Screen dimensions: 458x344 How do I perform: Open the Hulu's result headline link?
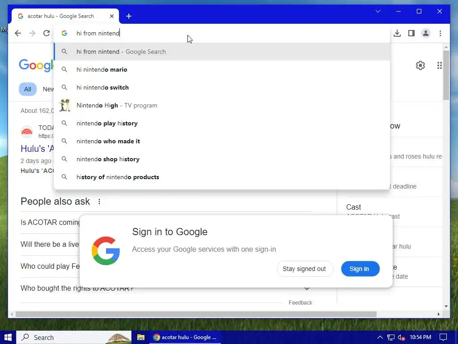(x=38, y=149)
